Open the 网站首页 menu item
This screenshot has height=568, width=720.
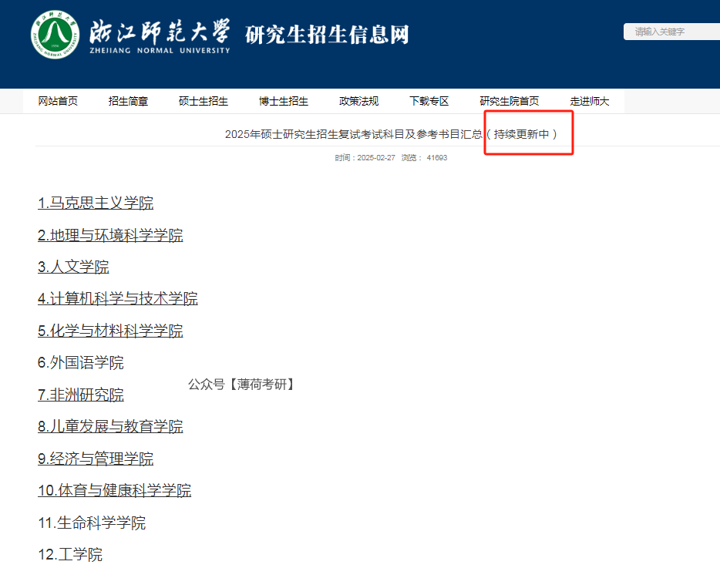(57, 100)
